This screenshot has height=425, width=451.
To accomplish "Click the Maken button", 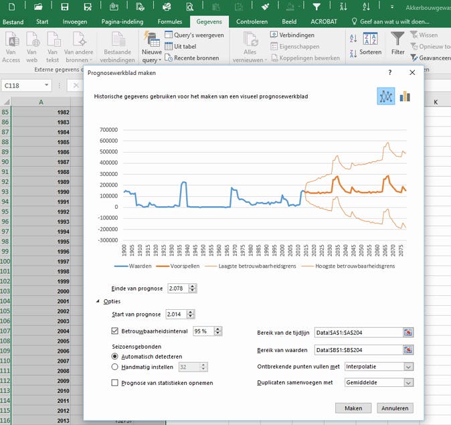I will pos(353,408).
